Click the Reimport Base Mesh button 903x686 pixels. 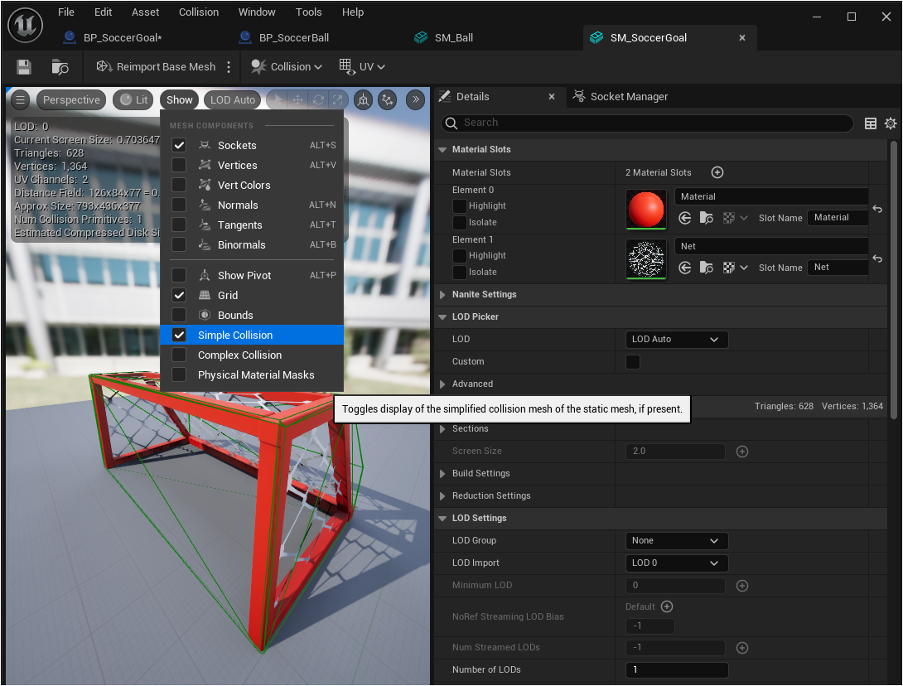click(x=156, y=67)
